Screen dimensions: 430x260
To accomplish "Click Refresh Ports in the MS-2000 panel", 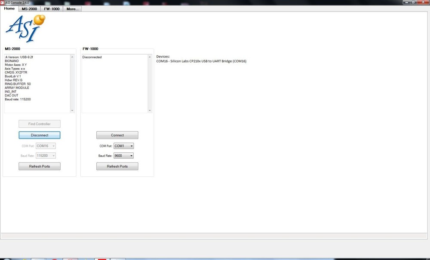I will click(x=40, y=166).
